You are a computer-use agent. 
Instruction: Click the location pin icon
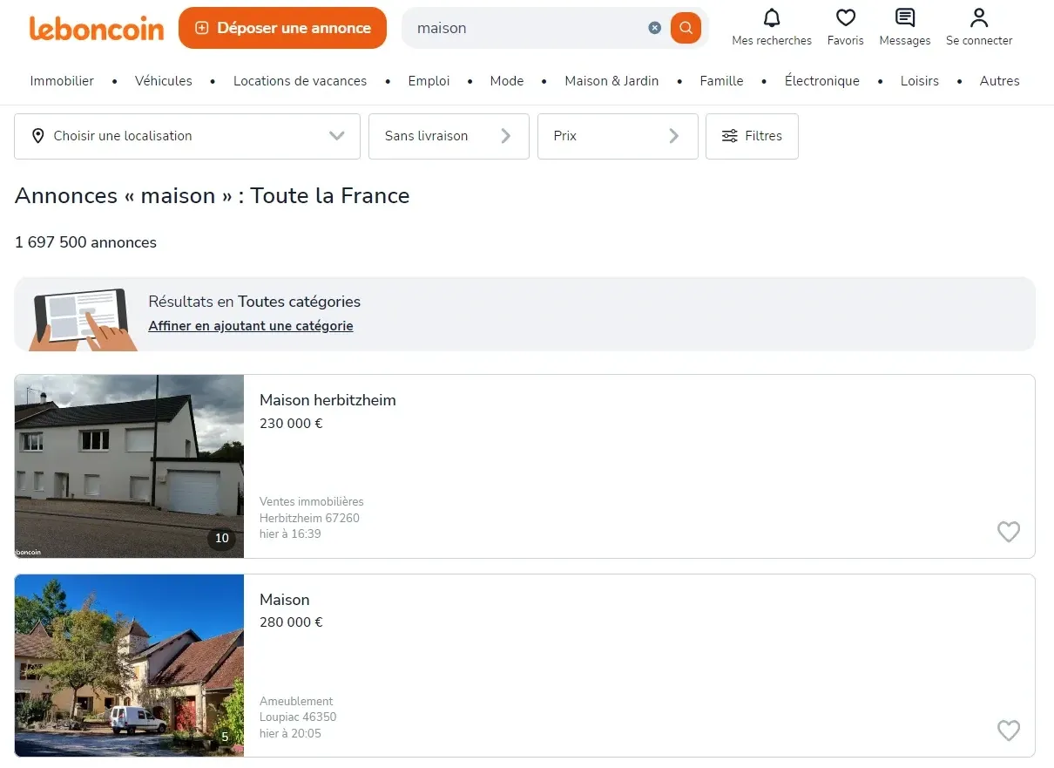(37, 136)
